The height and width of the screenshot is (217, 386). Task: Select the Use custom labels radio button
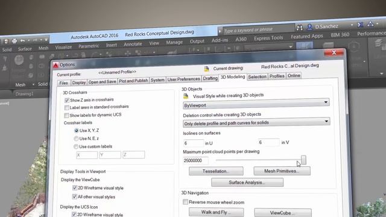click(76, 146)
